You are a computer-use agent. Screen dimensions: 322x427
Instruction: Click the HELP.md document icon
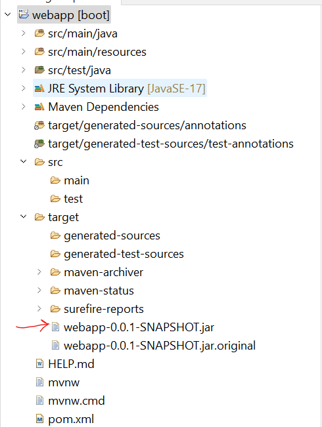pos(40,364)
